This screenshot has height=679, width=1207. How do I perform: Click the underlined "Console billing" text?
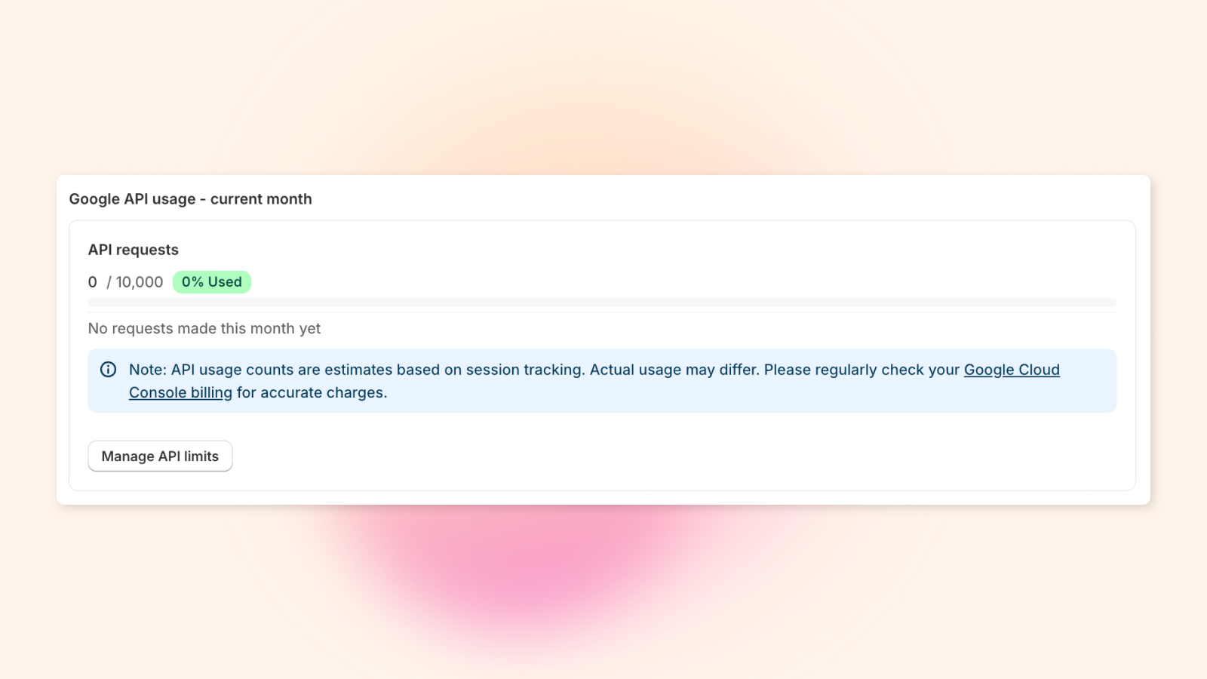pos(180,392)
